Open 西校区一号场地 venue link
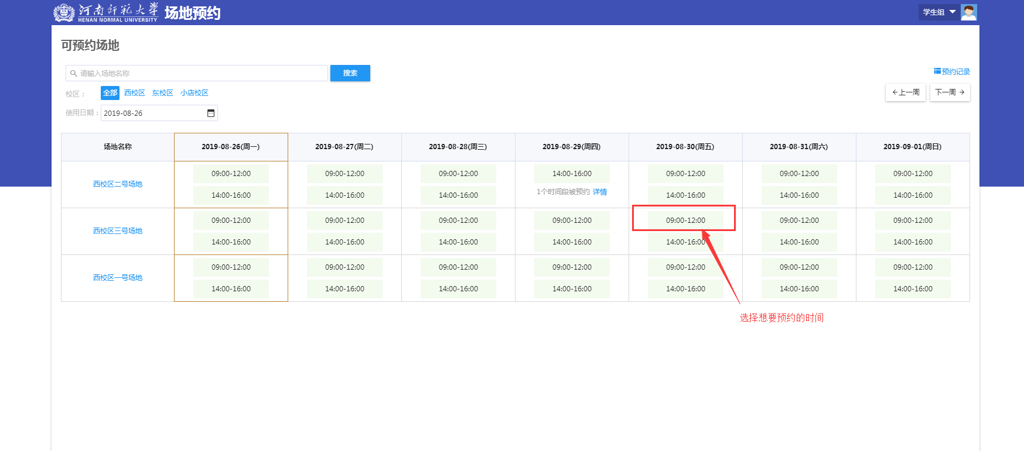 point(118,278)
